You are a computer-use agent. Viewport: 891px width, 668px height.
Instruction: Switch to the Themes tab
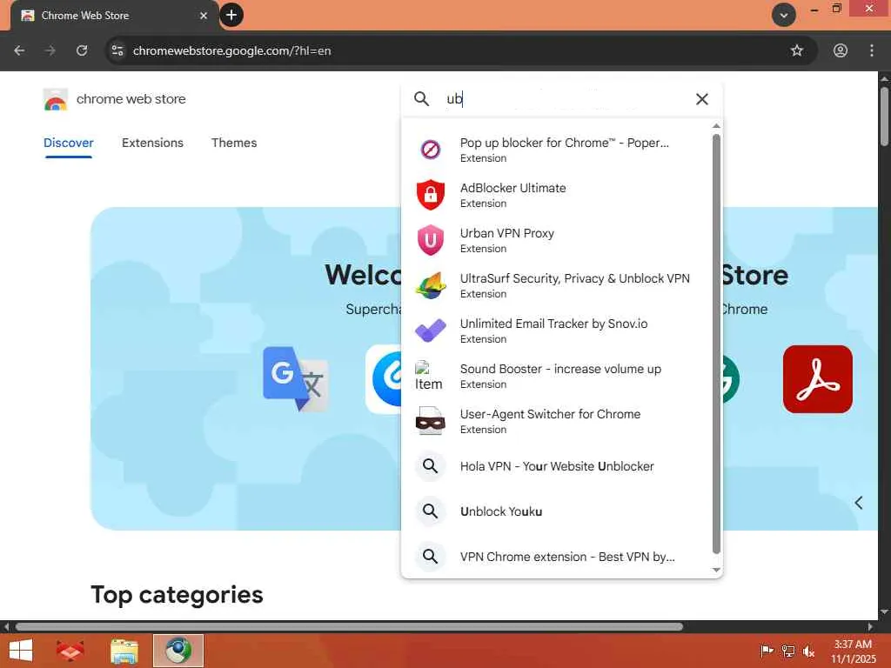coord(234,143)
